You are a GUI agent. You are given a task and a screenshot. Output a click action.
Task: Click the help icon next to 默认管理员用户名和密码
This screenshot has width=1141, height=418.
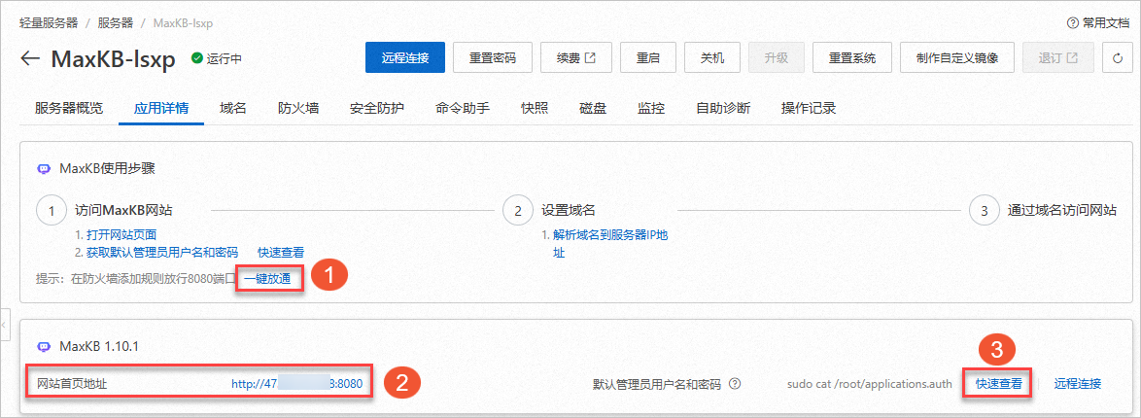click(735, 383)
